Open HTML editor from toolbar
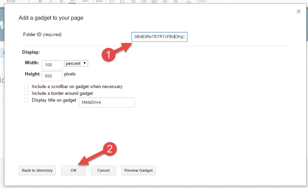The image size is (308, 188). click(x=201, y=1)
